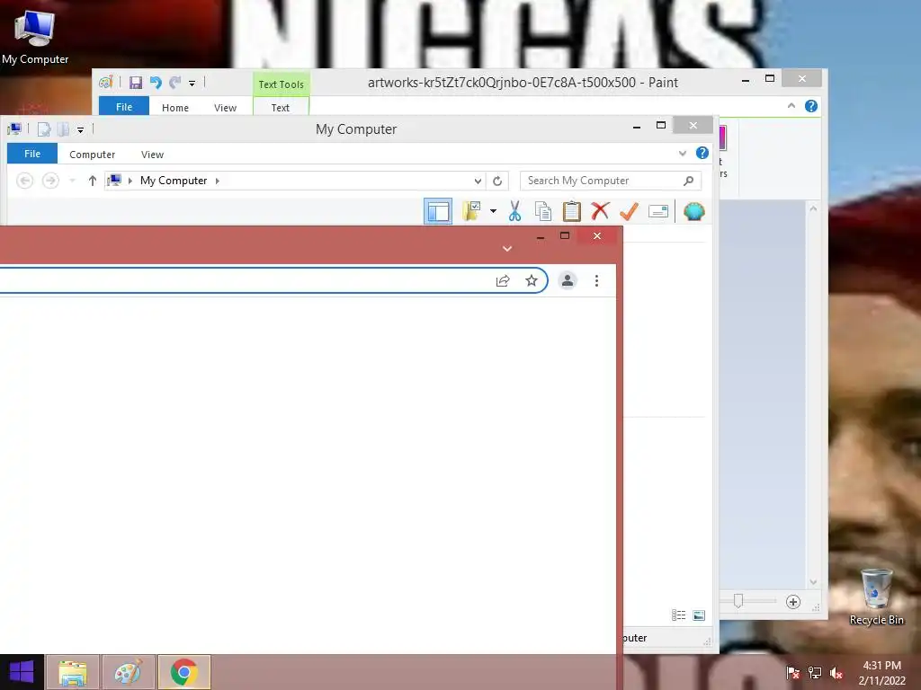Open the Computer tab in the My Computer window
Image resolution: width=921 pixels, height=690 pixels.
[93, 155]
